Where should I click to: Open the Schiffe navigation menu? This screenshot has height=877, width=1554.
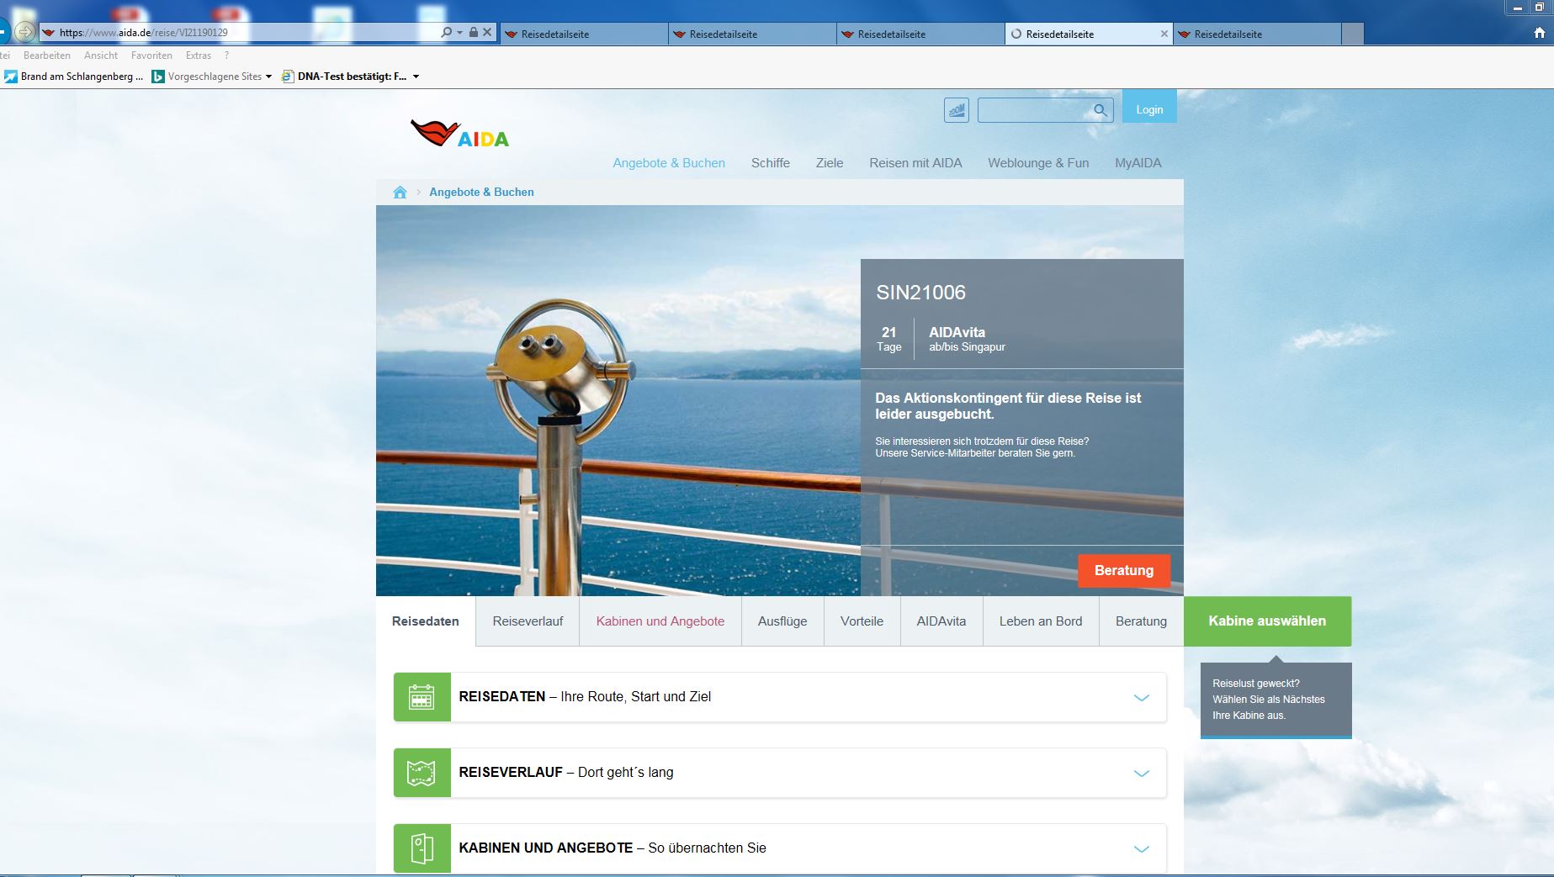tap(770, 163)
